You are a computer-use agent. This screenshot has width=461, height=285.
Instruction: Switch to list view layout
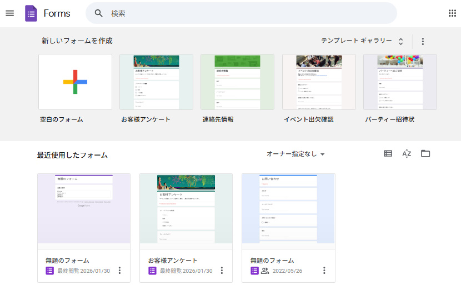point(388,154)
